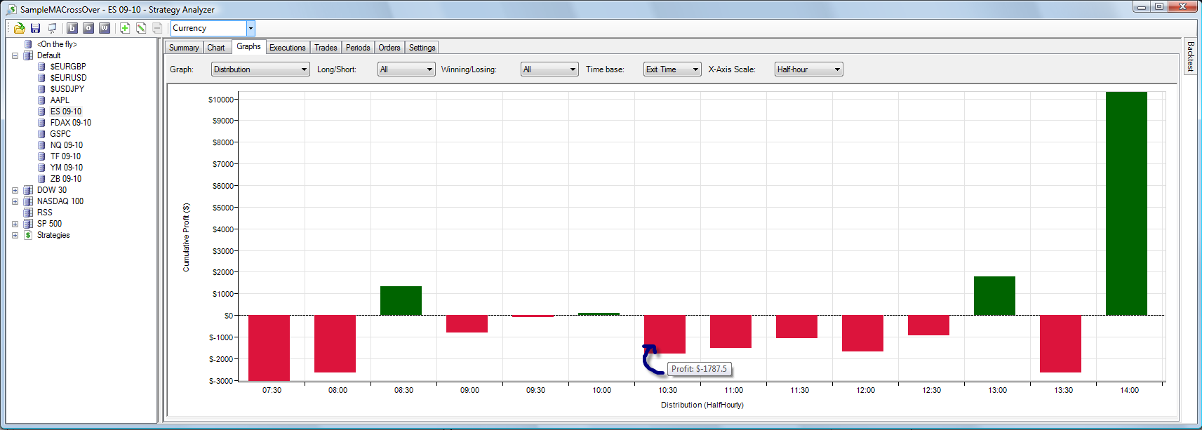1202x430 pixels.
Task: Expand the NASDAQ 100 list
Action: pos(15,201)
